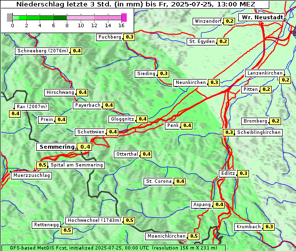Click the Rax (2007m) label

(32, 107)
